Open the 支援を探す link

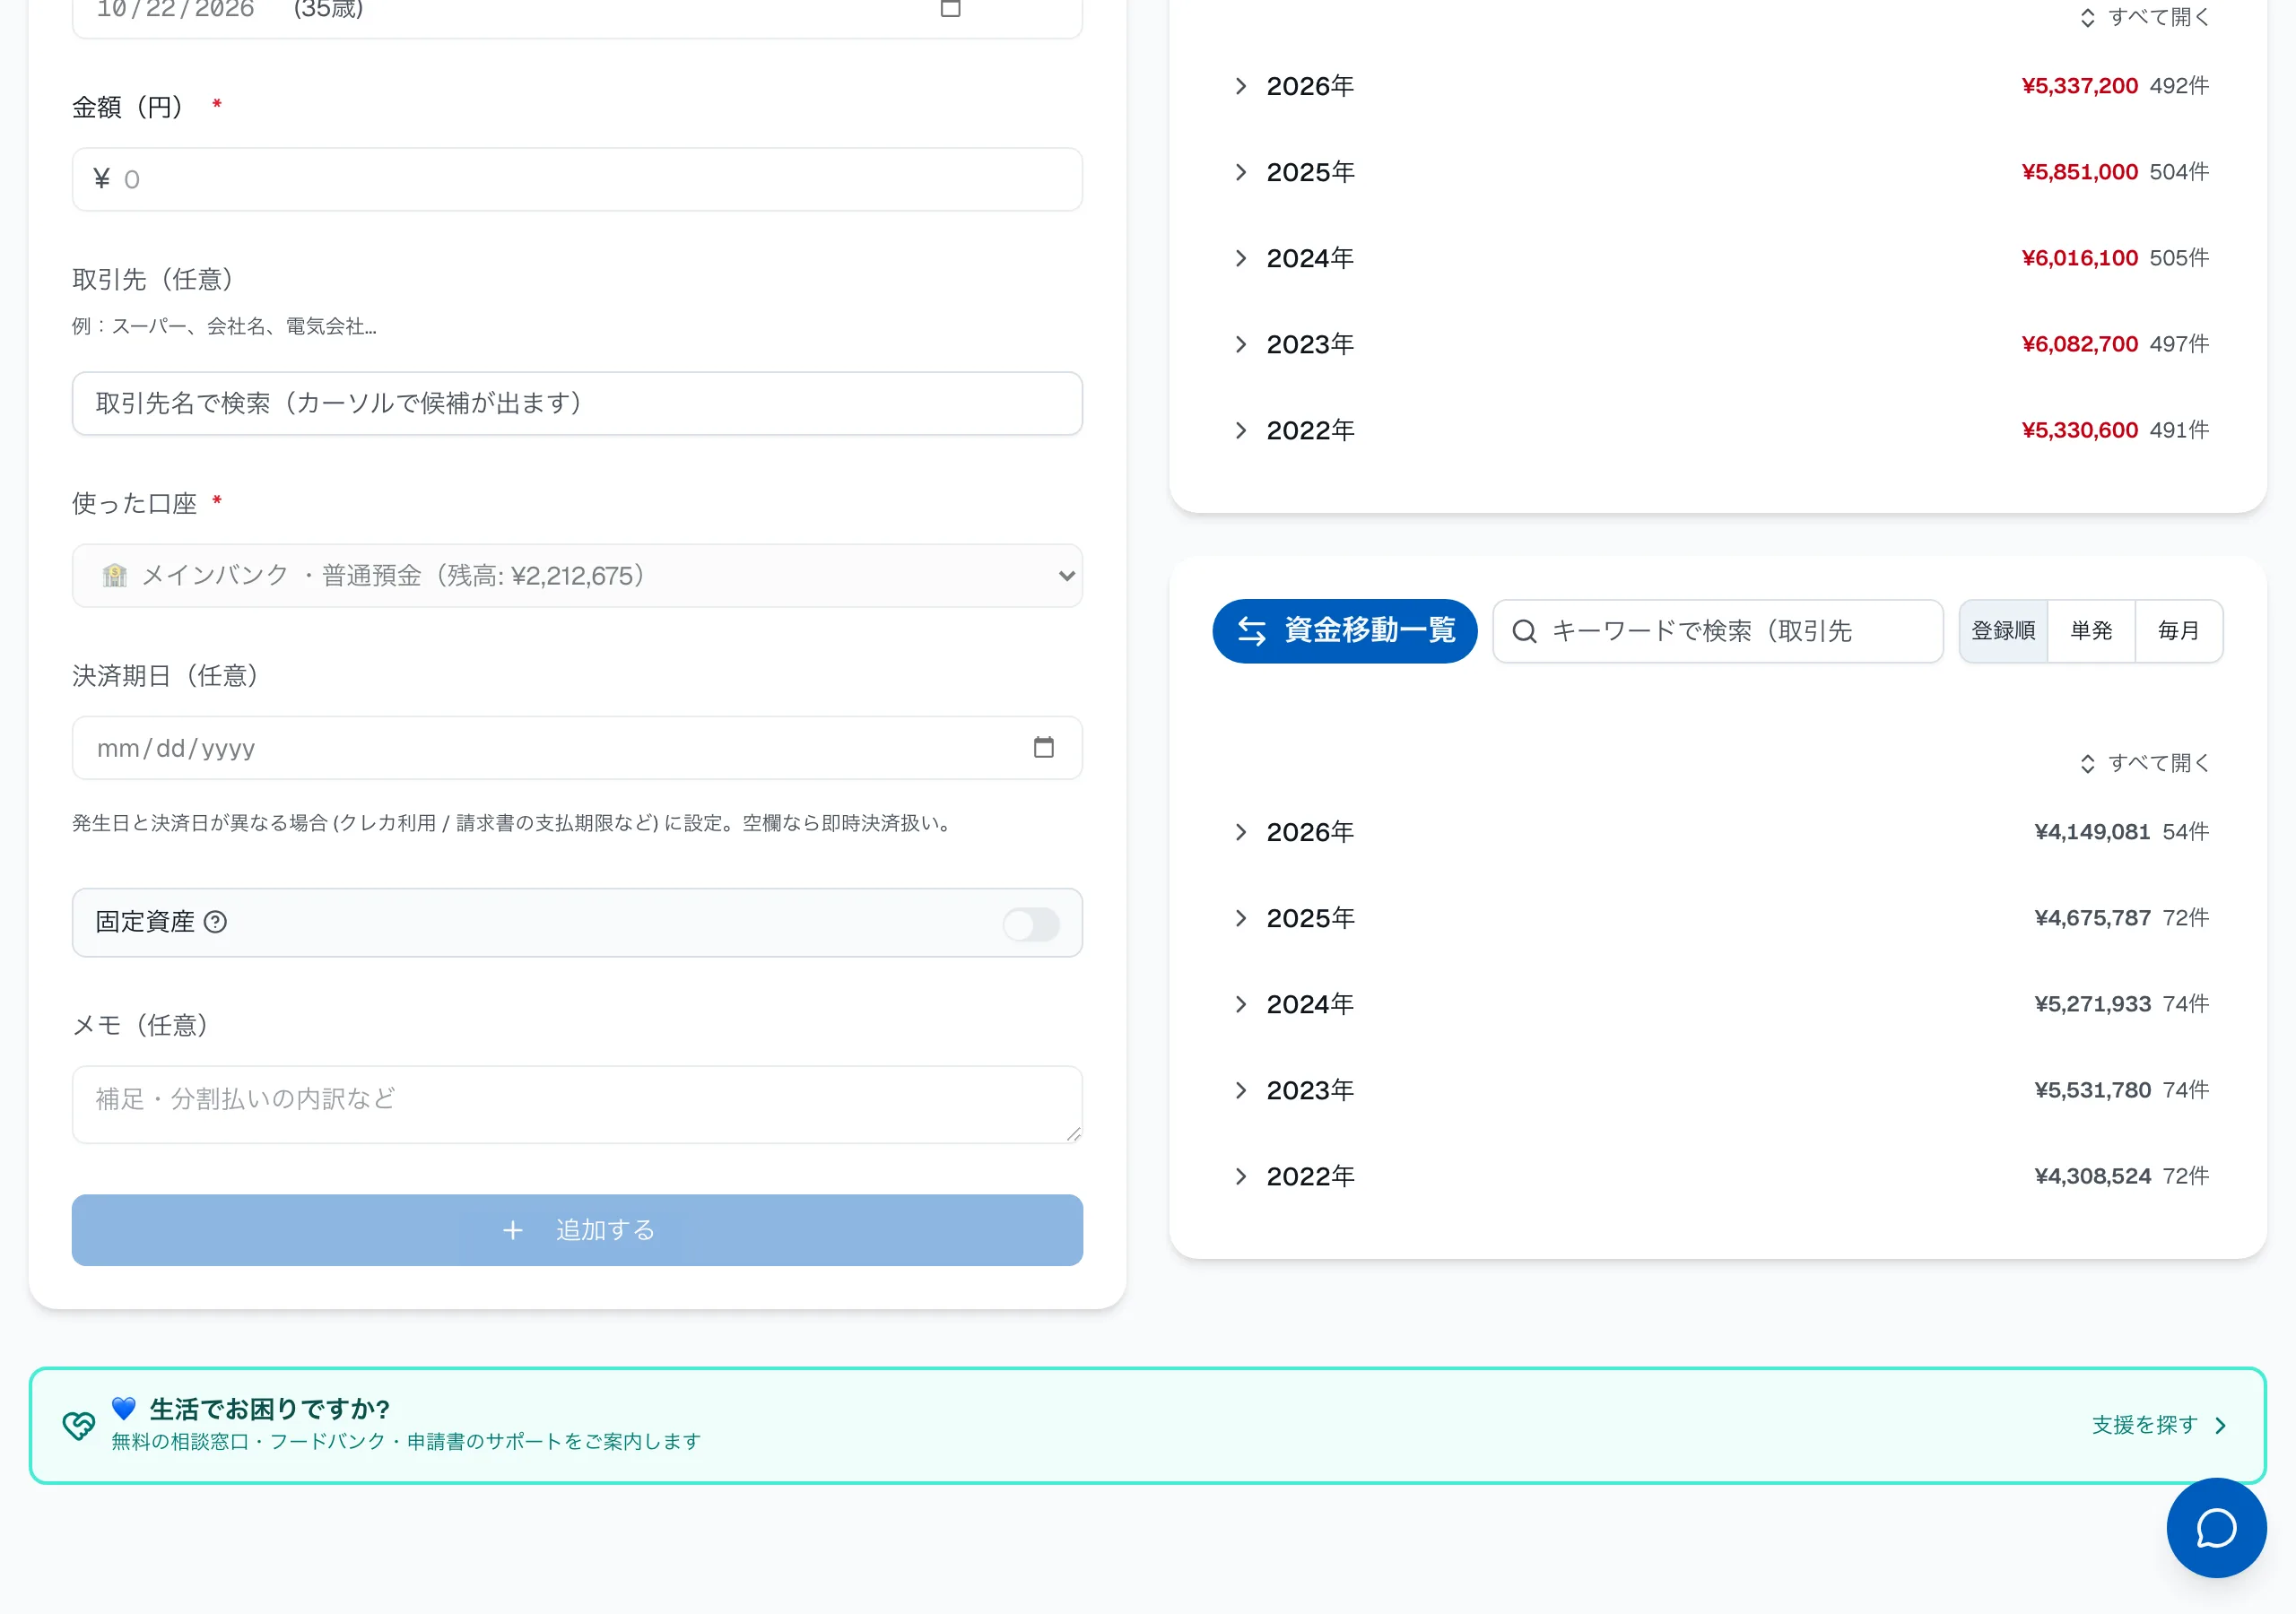coord(2158,1425)
